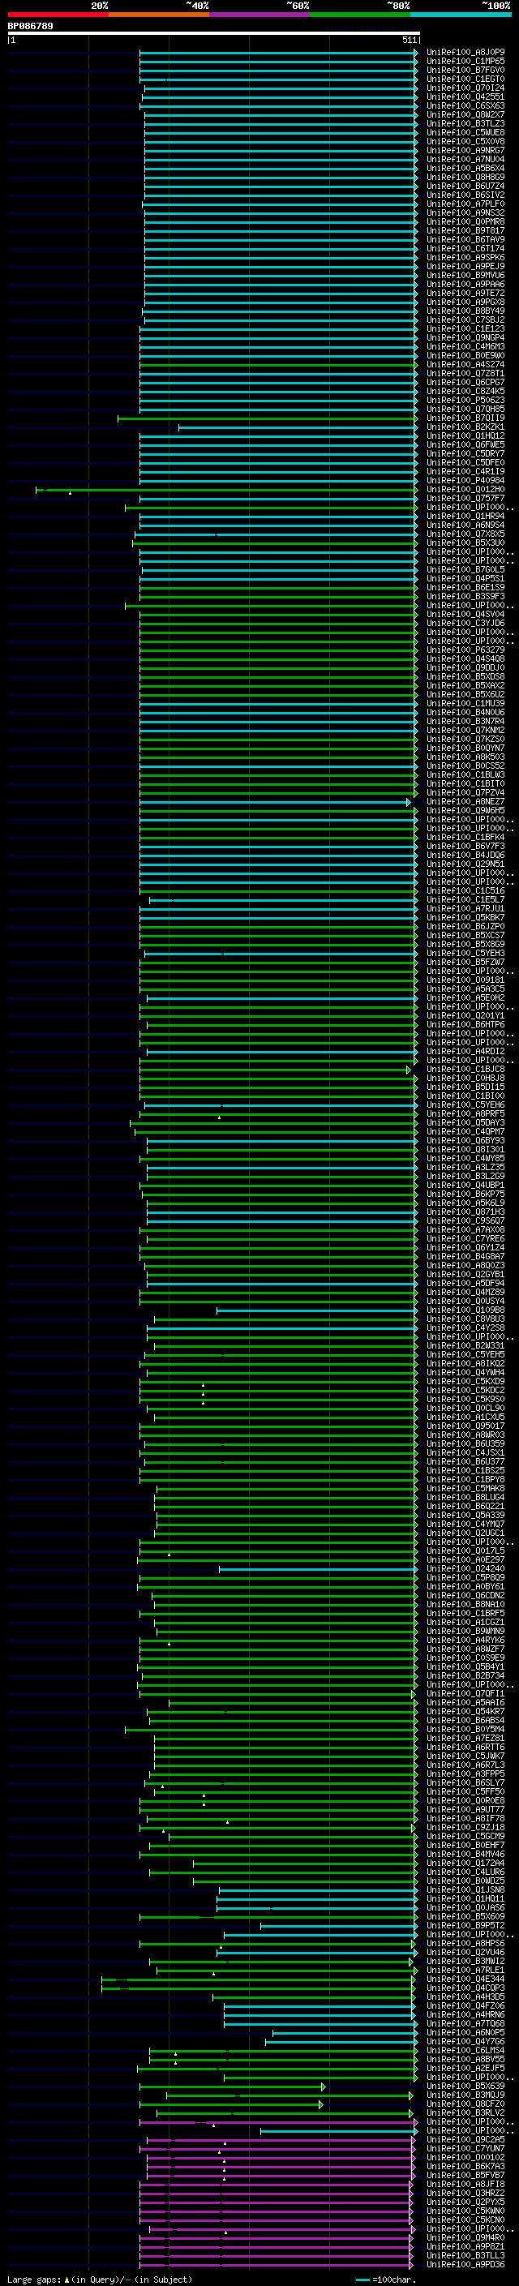The height and width of the screenshot is (2286, 519).
Task: Click the UniRef100_Q6CDN2 label
Action: (465, 1596)
